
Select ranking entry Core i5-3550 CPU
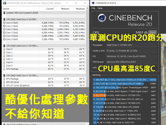coord(125,123)
